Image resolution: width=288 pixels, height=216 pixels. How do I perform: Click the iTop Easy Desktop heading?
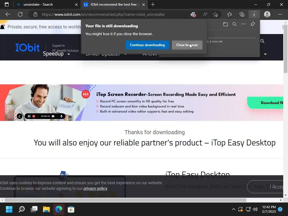(x=197, y=174)
